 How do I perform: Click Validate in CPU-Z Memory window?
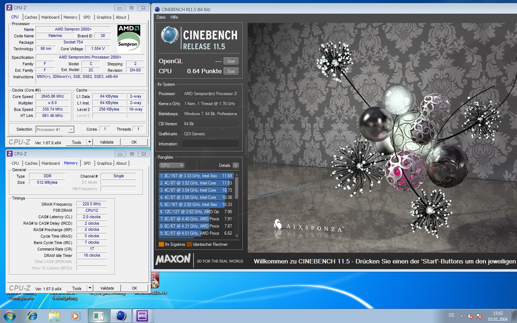[x=107, y=288]
